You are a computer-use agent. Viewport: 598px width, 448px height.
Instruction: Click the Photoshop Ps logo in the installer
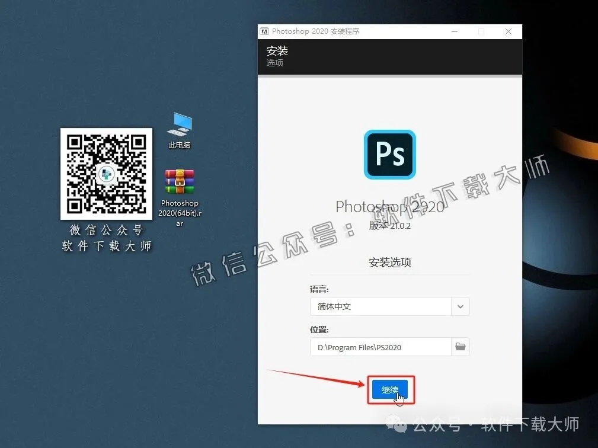[389, 155]
